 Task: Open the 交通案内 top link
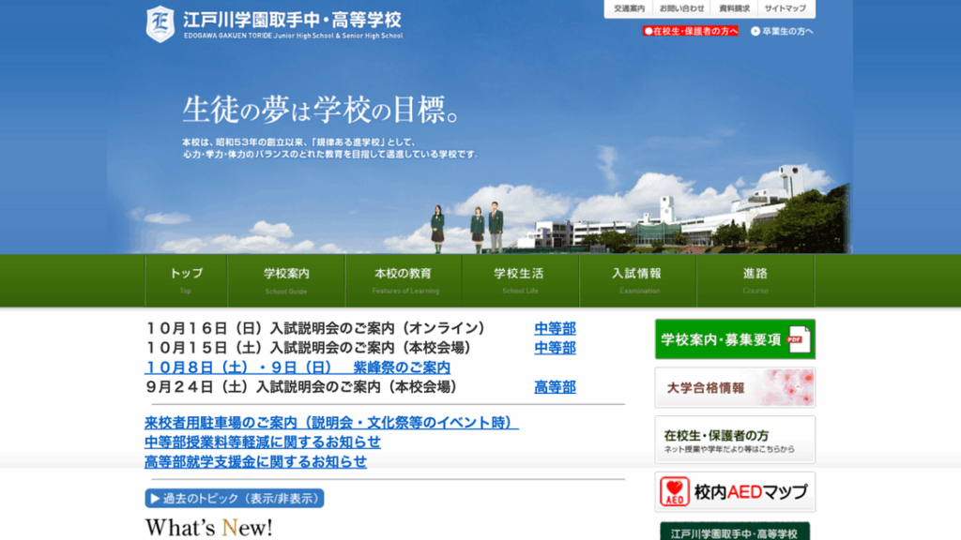click(x=630, y=8)
